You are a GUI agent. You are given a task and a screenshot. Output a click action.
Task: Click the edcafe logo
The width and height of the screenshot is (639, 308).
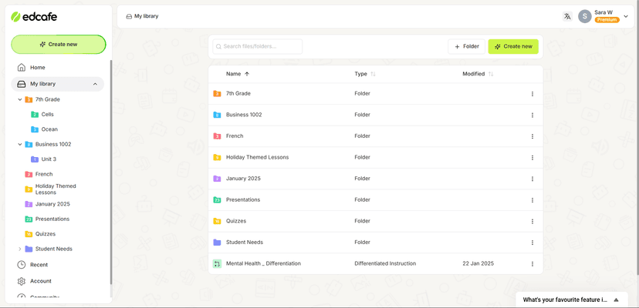tap(34, 17)
